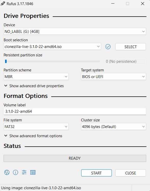Viewport: 150px width, 191px height.
Task: Click the CLOSE button
Action: (x=131, y=173)
